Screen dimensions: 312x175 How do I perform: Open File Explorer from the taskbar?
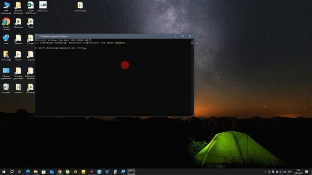click(x=36, y=172)
